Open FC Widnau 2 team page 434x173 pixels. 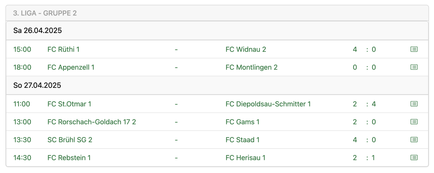coord(246,49)
